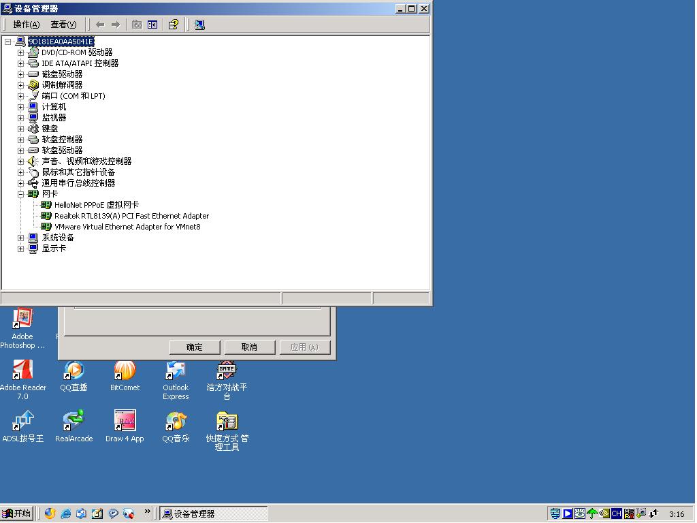Expand the quick launch overflow chevron

pyautogui.click(x=148, y=512)
